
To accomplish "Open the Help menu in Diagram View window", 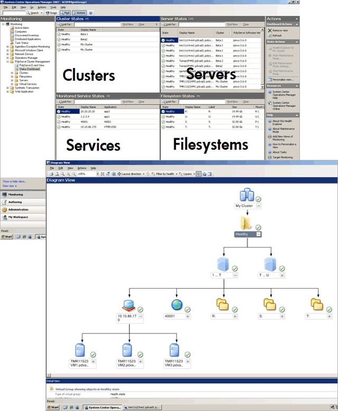I will click(x=93, y=168).
